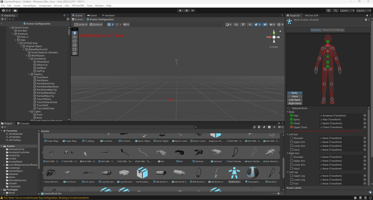
Task: Select the Rotate tool in scene overlay
Action: pos(75,41)
